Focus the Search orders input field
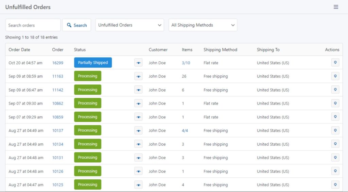Viewport: 348px width, 192px height. click(33, 25)
